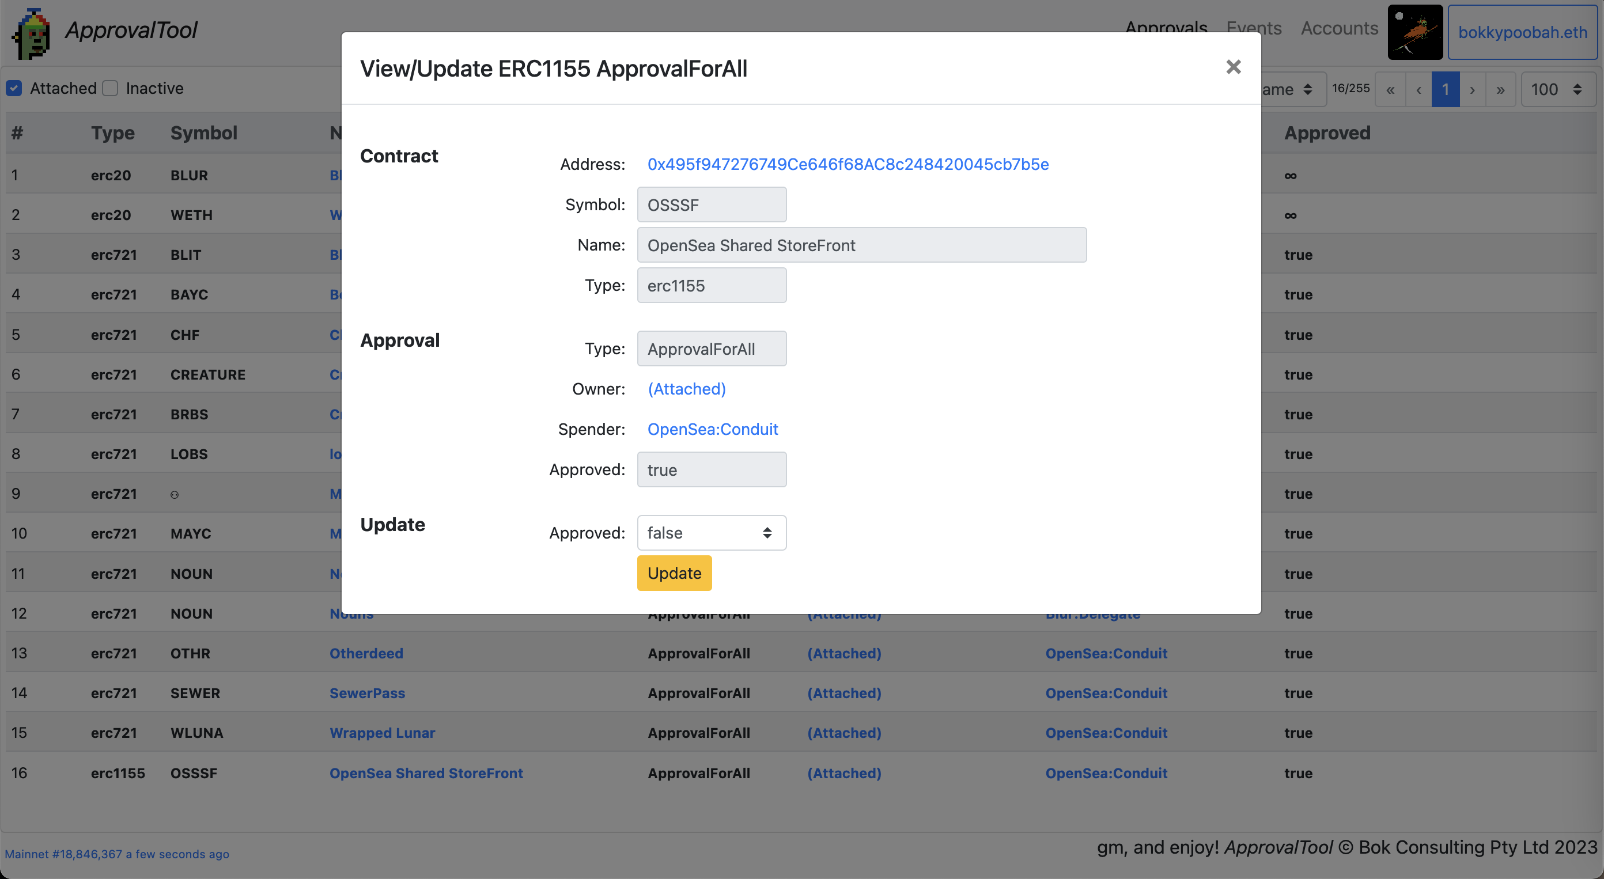The image size is (1604, 879).
Task: Open the page size 100 dropdown
Action: (x=1557, y=90)
